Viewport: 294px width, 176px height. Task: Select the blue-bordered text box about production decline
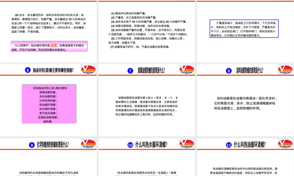tap(244, 29)
